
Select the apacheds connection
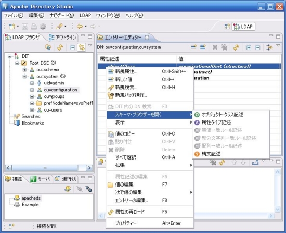tap(31, 198)
